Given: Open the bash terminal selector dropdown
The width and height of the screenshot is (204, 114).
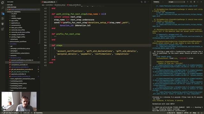Looking at the screenshot, I should point(177,2).
